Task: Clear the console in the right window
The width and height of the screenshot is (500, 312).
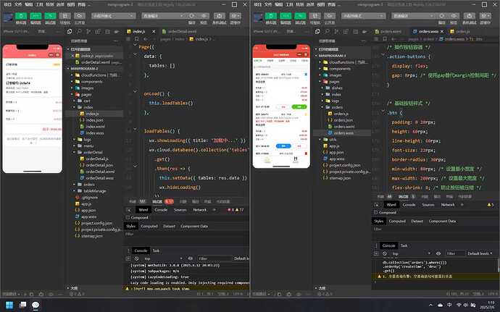Action: 385,253
